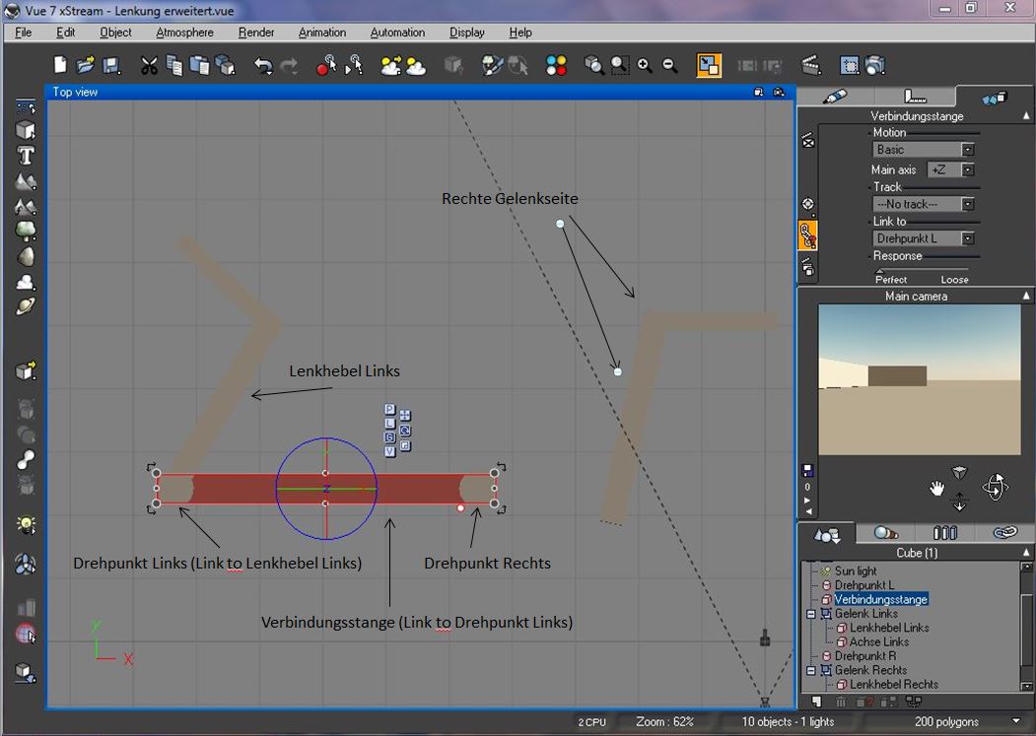The width and height of the screenshot is (1036, 736).
Task: Open the Materials tab in world browser
Action: tap(886, 533)
